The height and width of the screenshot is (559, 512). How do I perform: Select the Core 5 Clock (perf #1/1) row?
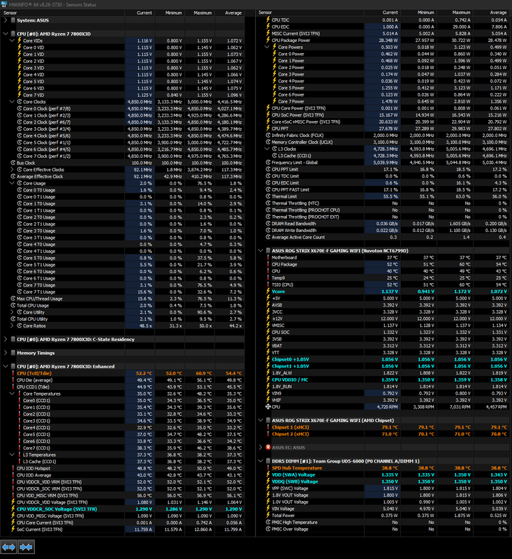122,143
